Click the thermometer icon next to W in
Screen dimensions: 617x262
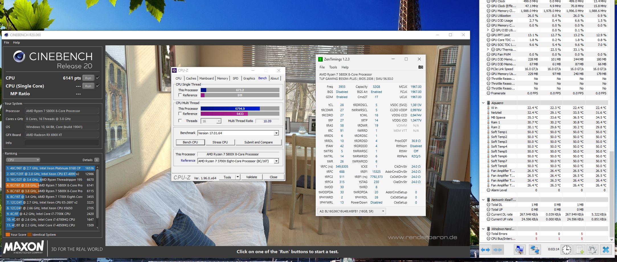[x=489, y=108]
